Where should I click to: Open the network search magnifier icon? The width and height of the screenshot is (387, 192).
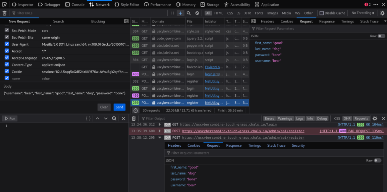click(189, 13)
